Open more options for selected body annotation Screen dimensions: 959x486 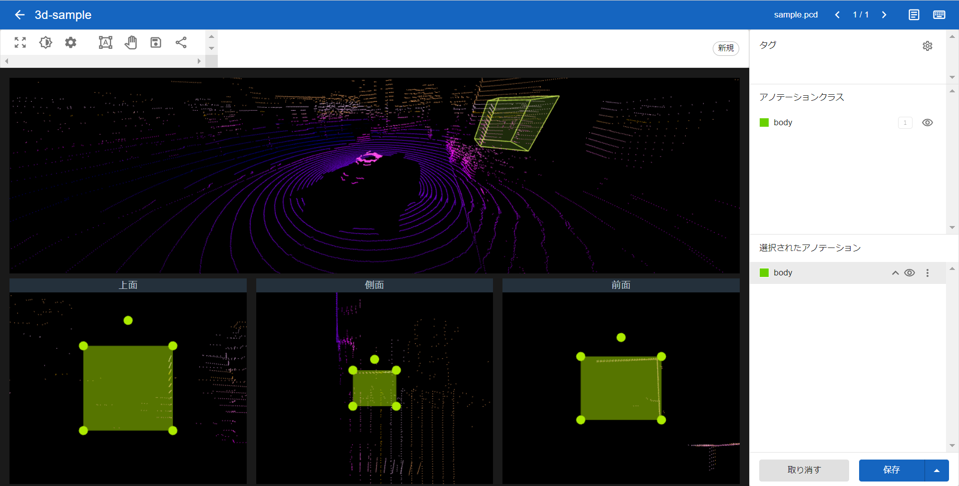click(x=928, y=273)
